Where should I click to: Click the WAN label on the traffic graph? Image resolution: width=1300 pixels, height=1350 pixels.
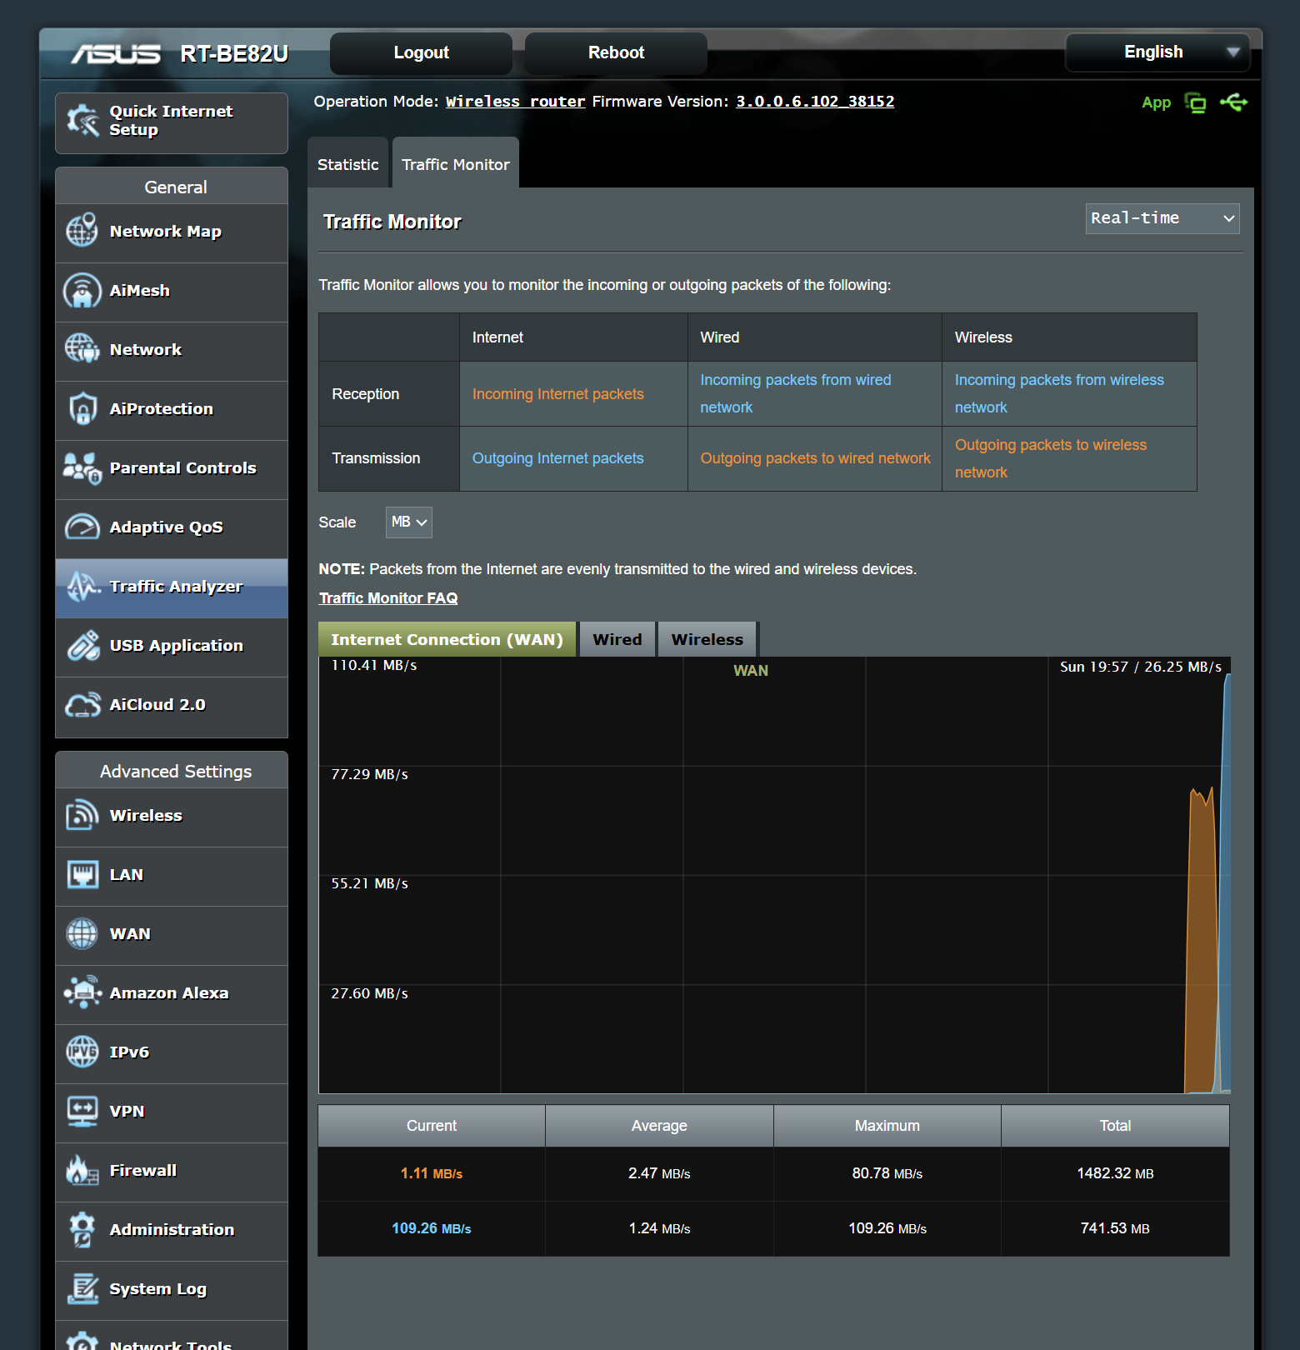751,671
